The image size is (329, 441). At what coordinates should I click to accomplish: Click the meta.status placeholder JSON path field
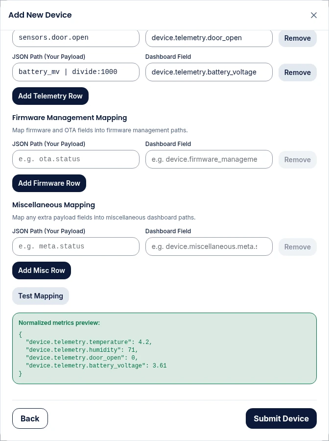[76, 246]
